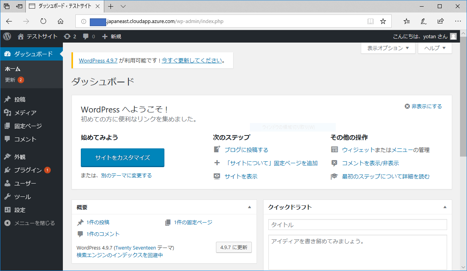467x271 pixels.
Task: Toggle reading view icon in address bar
Action: point(371,21)
